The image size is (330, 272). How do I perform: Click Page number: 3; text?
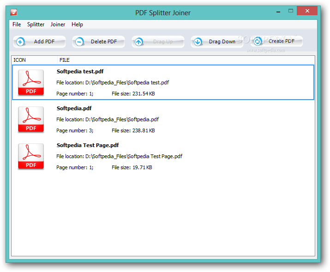pyautogui.click(x=75, y=130)
